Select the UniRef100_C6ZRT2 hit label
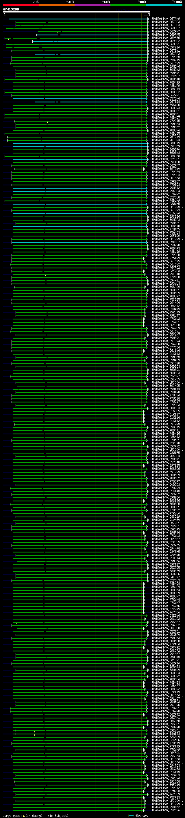Viewport: 185px width, 818px height. pos(166,714)
